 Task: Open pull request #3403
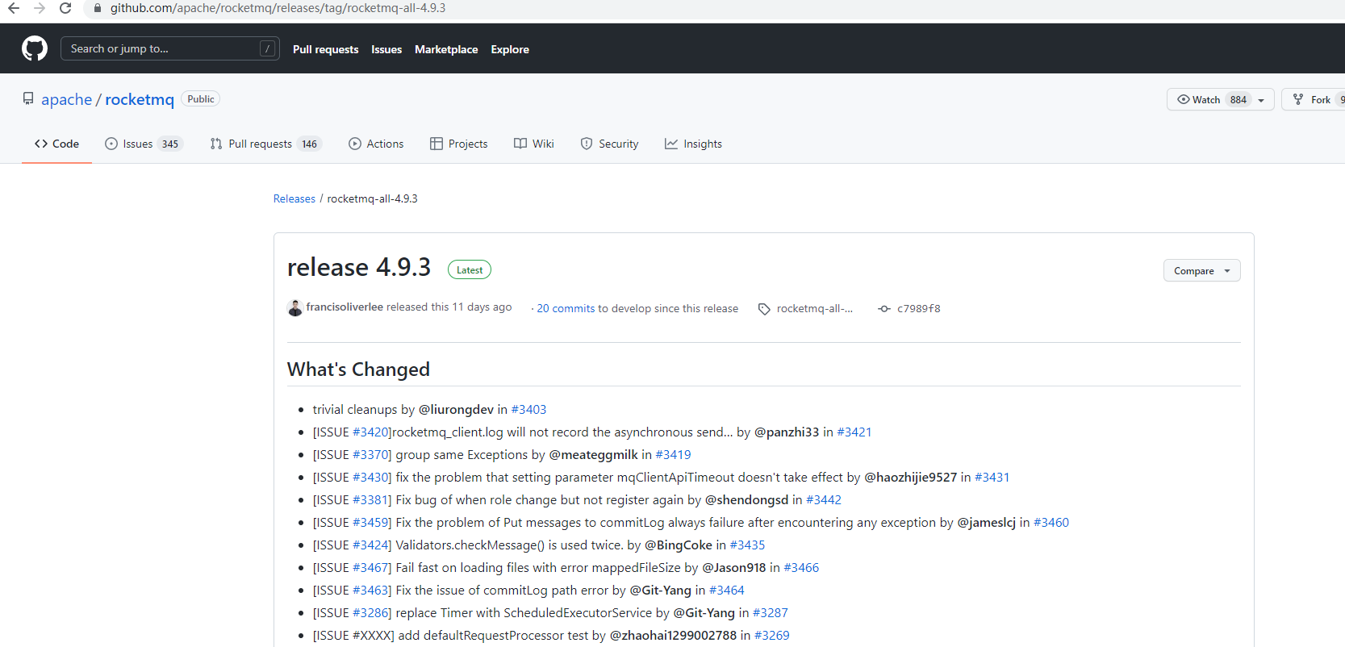click(x=528, y=410)
